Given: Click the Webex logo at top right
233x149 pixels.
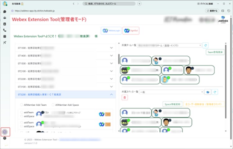Looking at the screenshot, I should click(223, 20).
